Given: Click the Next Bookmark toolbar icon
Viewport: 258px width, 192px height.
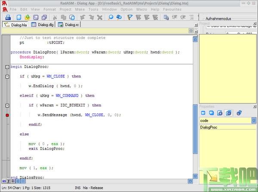Looking at the screenshot, I should coord(138,17).
